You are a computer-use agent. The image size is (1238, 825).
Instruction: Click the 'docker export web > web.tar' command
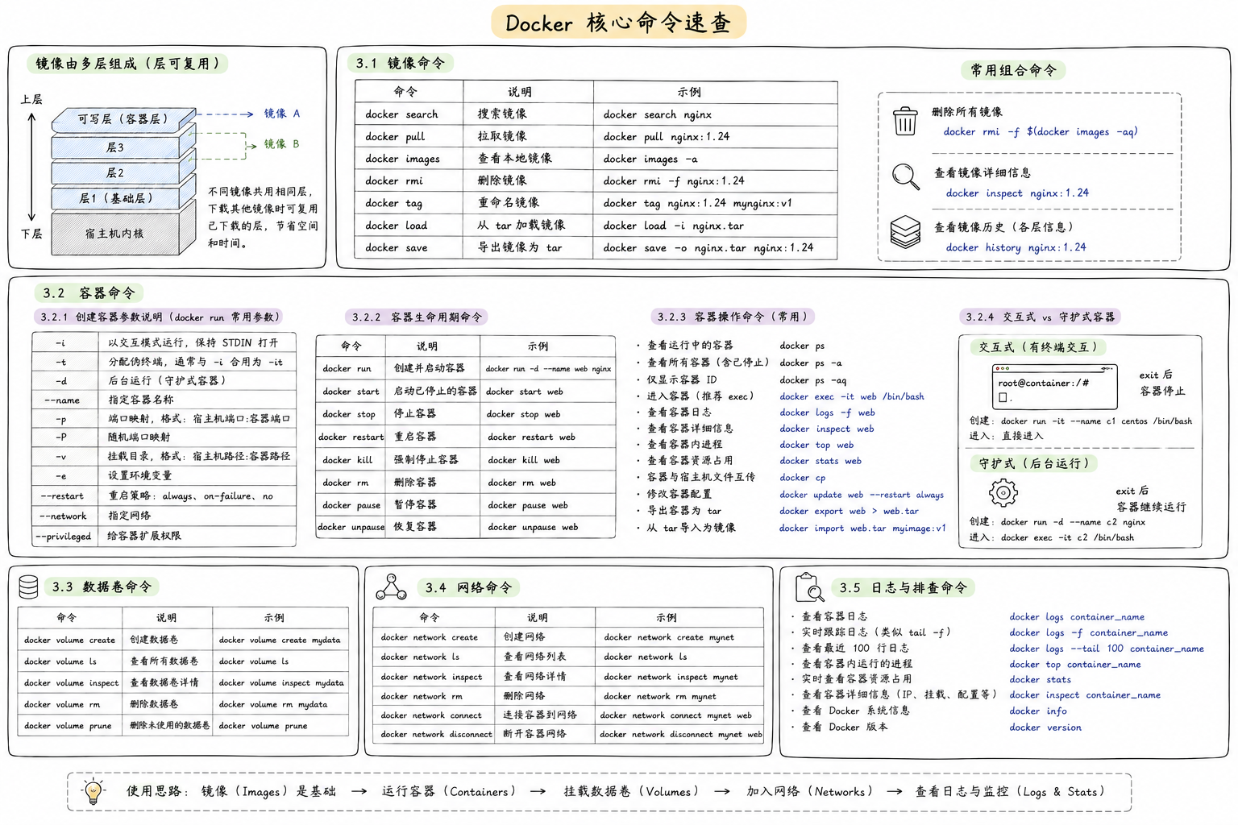click(849, 511)
